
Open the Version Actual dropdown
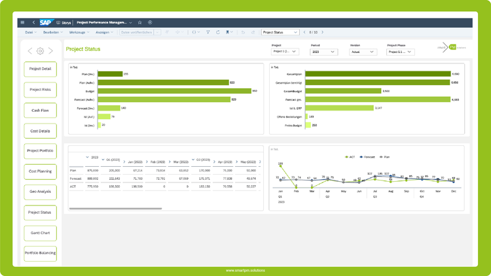point(362,52)
